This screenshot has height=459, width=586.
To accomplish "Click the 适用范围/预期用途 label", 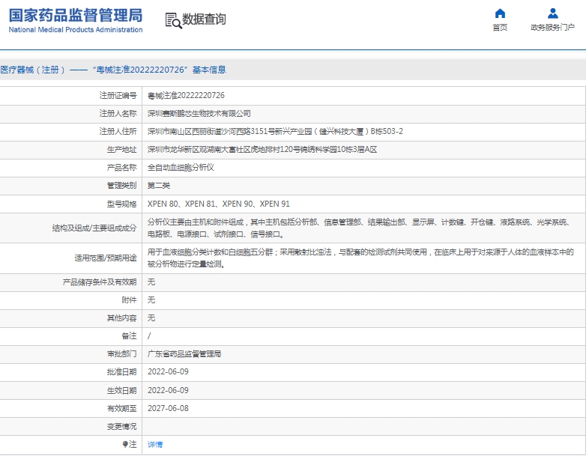I will [106, 258].
